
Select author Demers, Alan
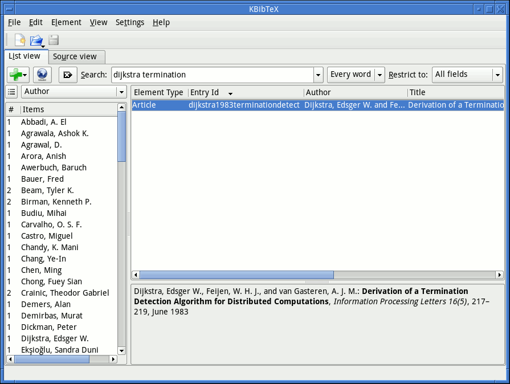62,304
